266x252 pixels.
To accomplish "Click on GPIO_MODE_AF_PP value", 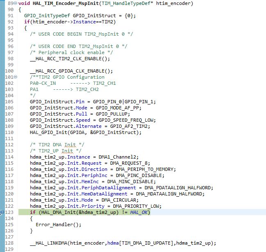I will [117, 108].
